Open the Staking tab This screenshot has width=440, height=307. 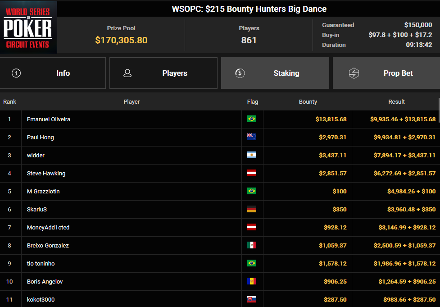[275, 73]
